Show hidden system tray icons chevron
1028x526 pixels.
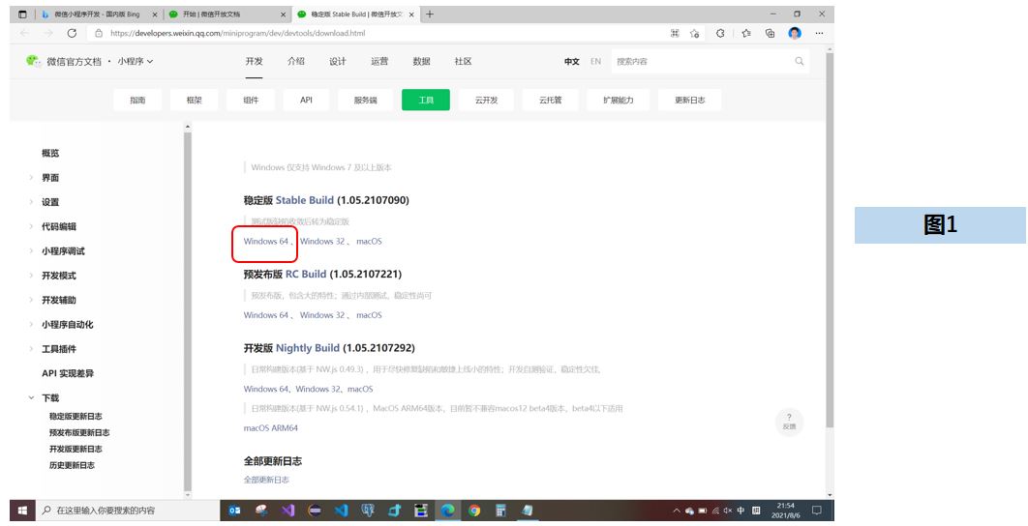677,511
